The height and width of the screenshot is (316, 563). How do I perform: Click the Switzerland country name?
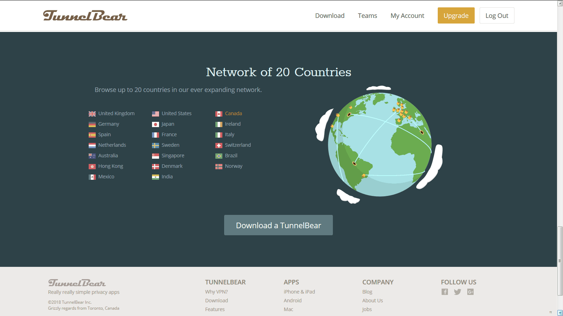pos(238,145)
